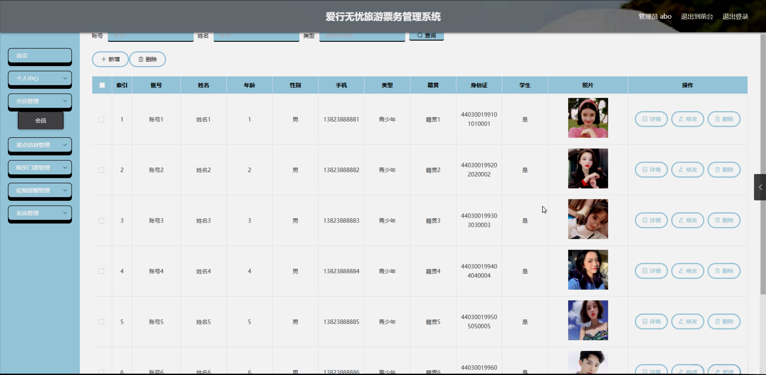
Task: Open 详情 details for 账号1 row
Action: [x=651, y=119]
